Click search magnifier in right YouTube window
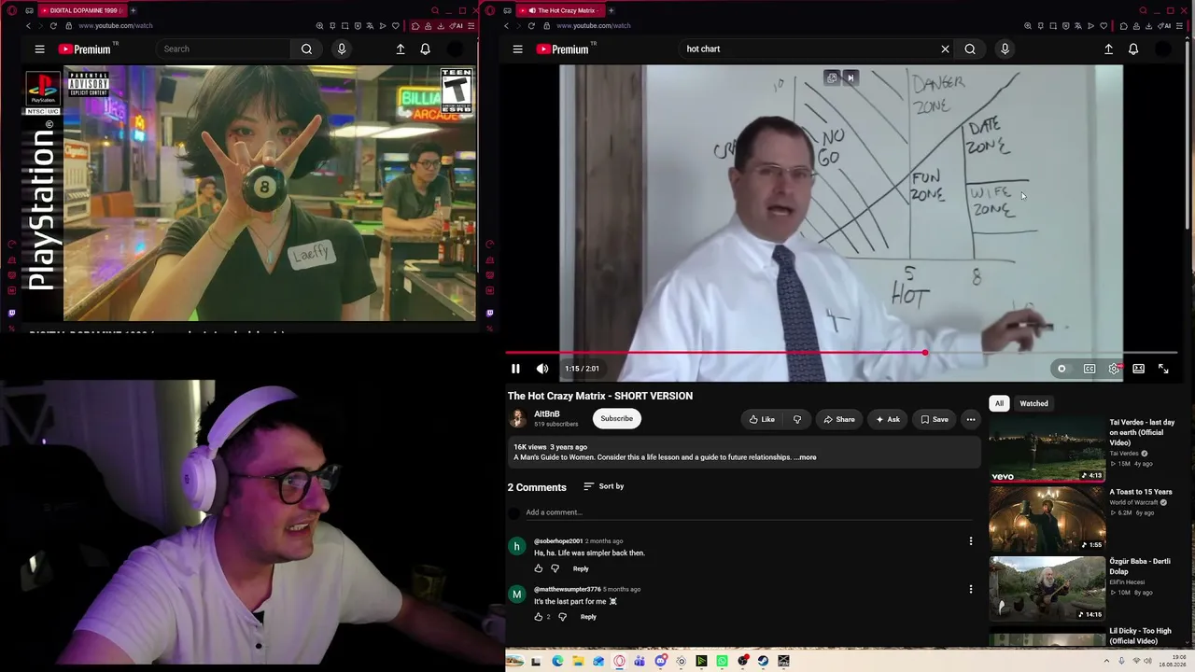Viewport: 1195px width, 672px height. [x=970, y=49]
